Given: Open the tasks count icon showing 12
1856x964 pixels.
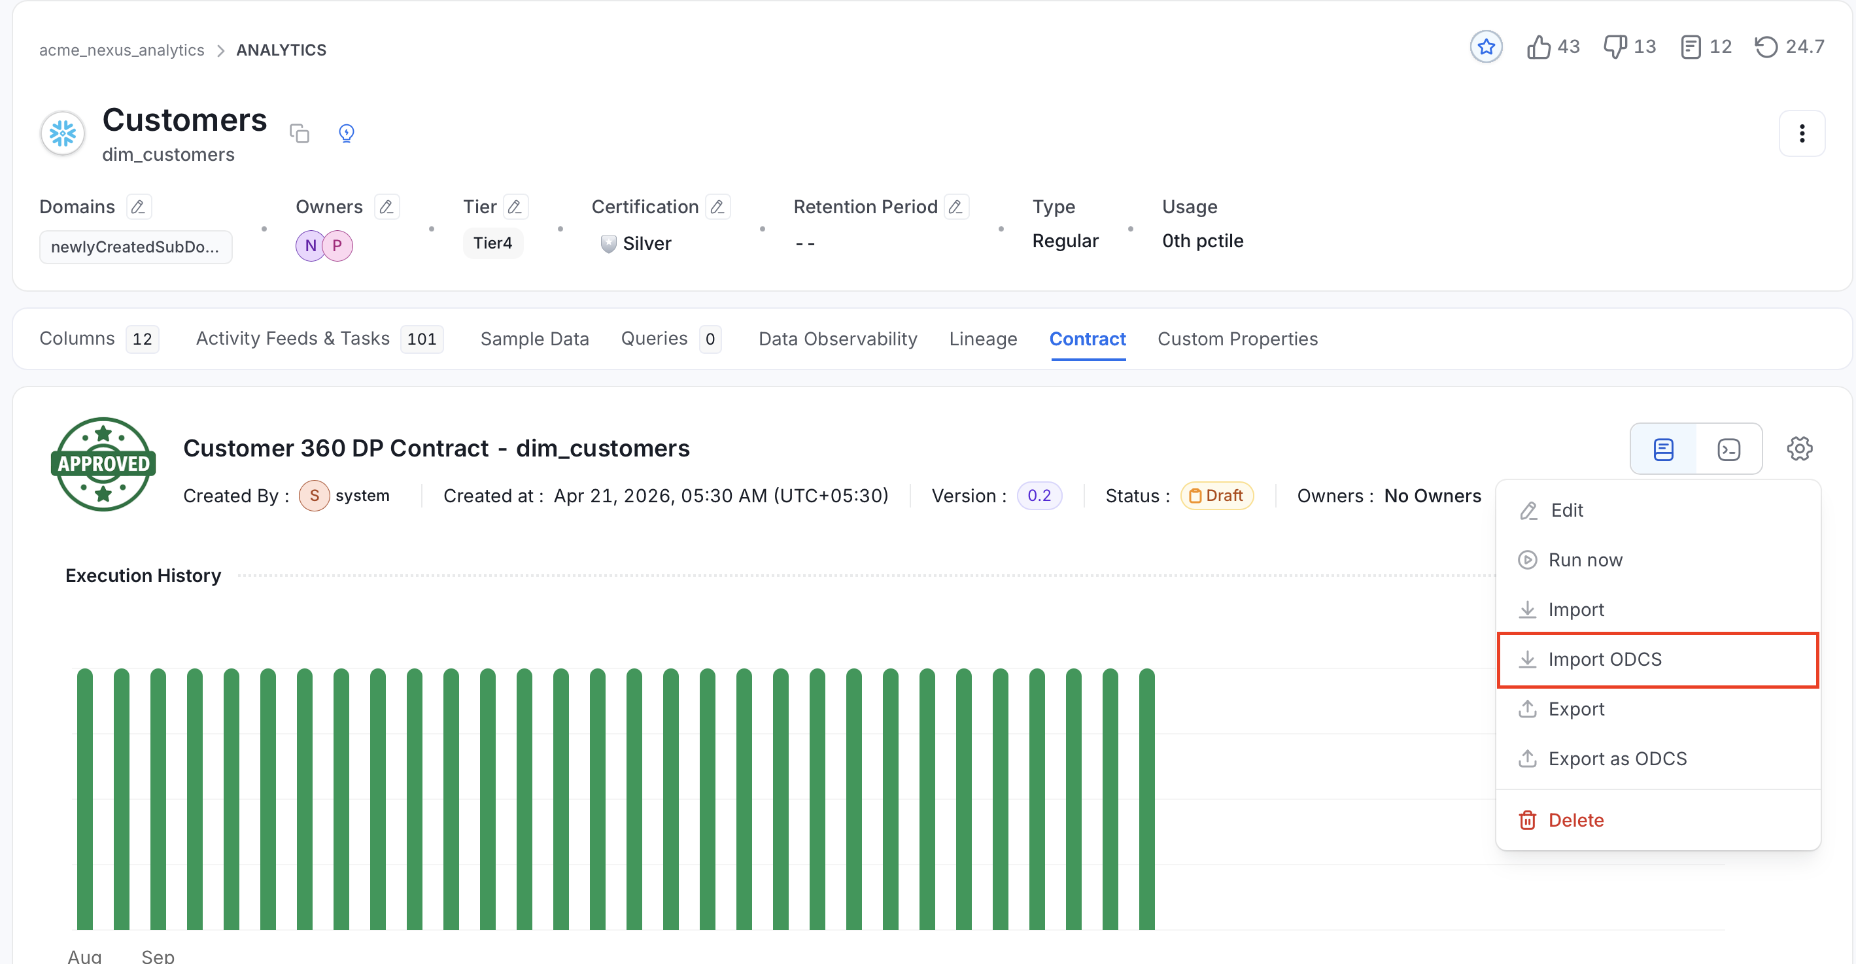Looking at the screenshot, I should point(1691,47).
